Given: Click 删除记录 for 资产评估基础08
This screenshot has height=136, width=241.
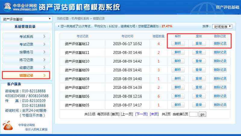Looking at the screenshot, I should tap(220, 79).
